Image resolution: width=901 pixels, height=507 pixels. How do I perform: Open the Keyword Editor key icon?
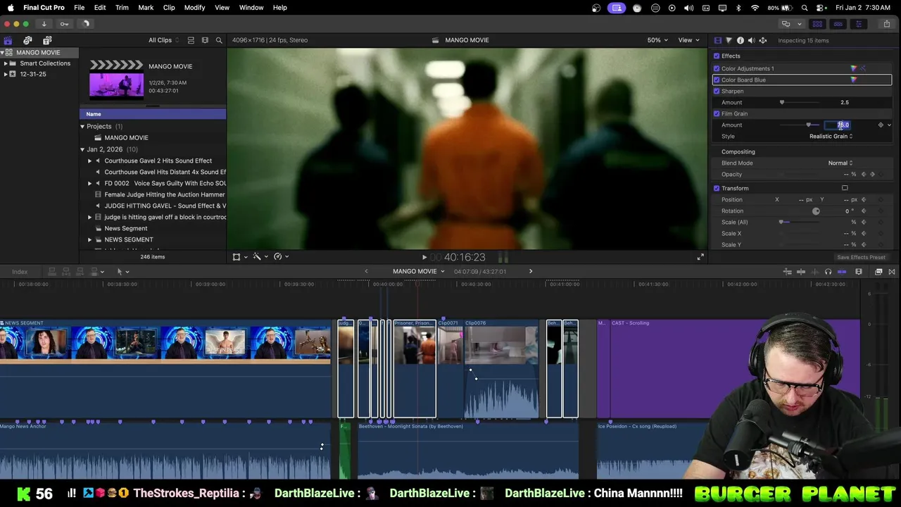click(64, 24)
